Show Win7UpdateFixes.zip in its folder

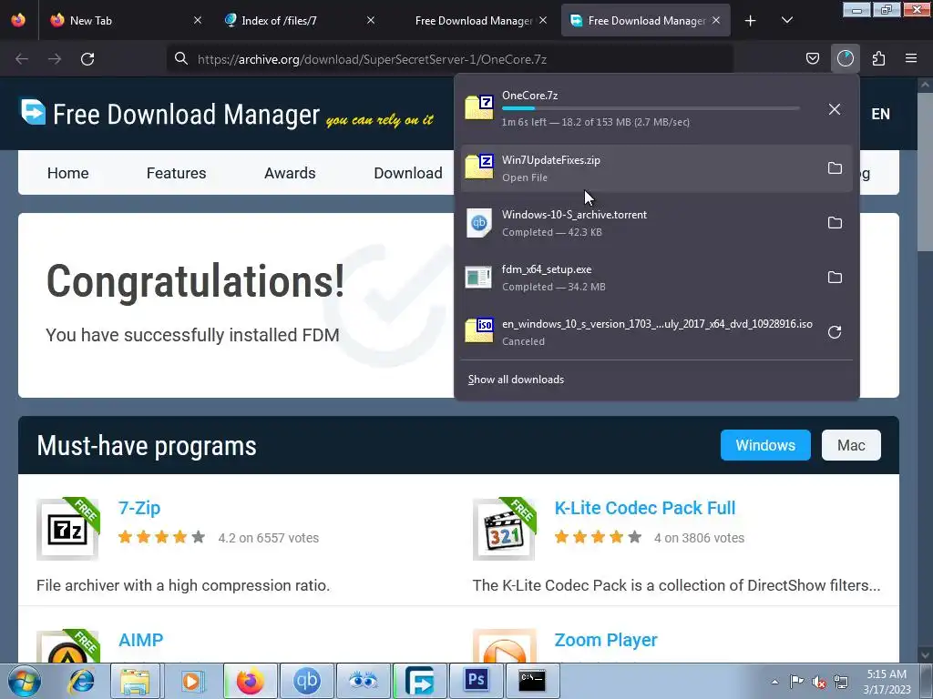(835, 168)
